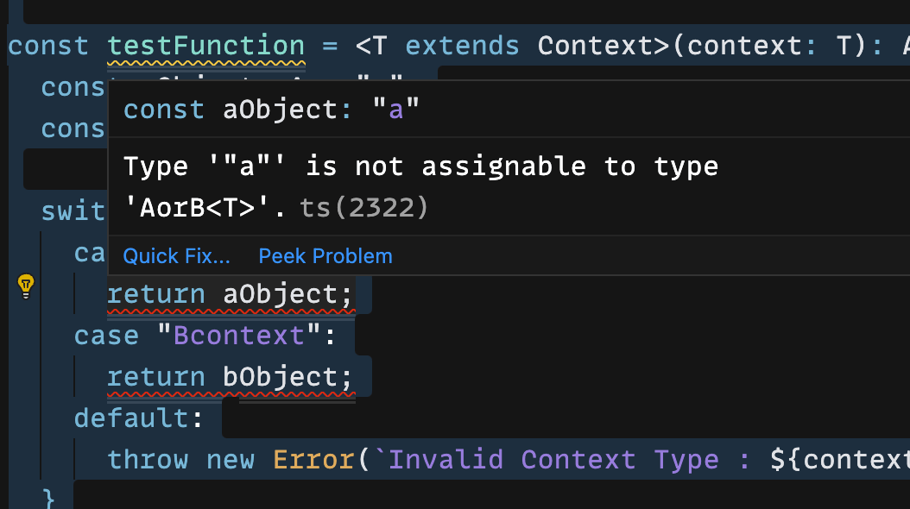Click the Error constructor name
Image resolution: width=910 pixels, height=509 pixels.
(x=313, y=460)
